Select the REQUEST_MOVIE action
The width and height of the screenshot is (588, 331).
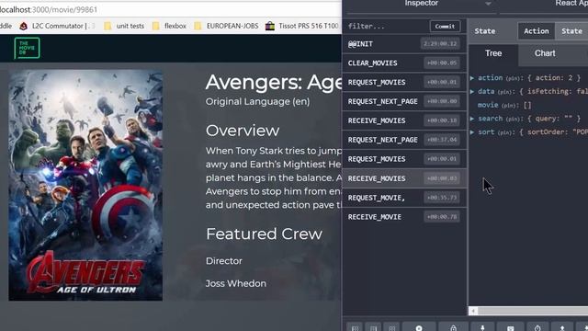[x=404, y=198]
